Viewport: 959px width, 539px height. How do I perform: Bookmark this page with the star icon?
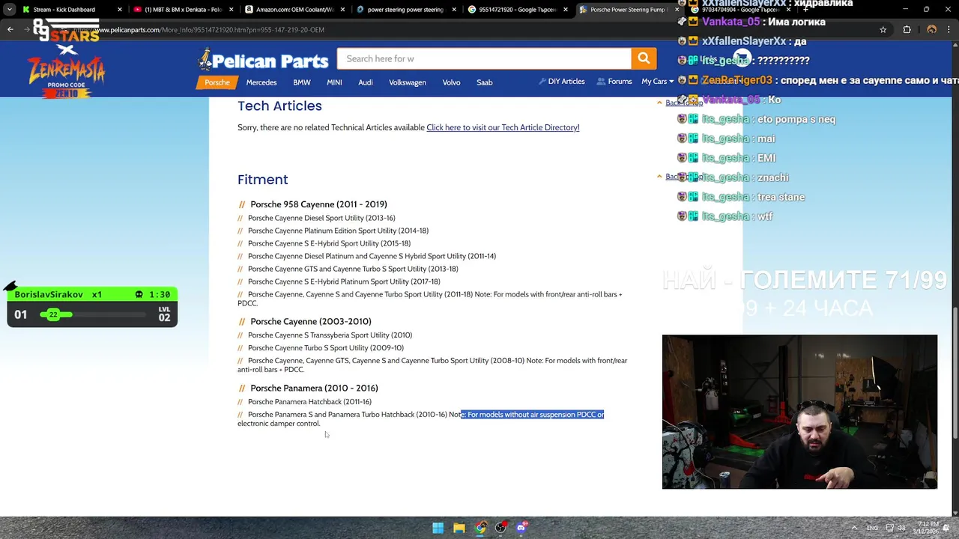tap(883, 29)
